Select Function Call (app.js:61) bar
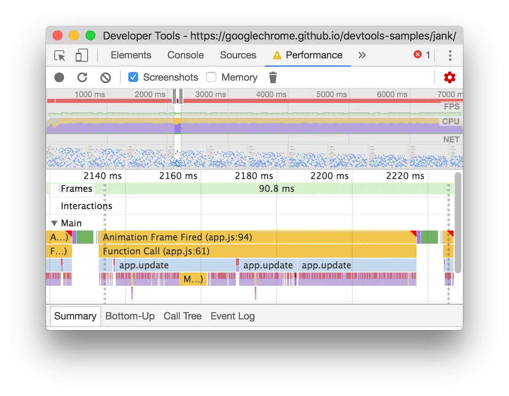 257,251
